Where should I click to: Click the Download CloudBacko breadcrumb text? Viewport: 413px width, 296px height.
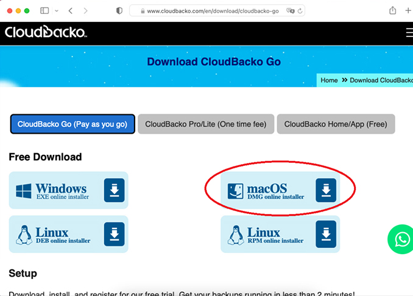click(x=381, y=80)
